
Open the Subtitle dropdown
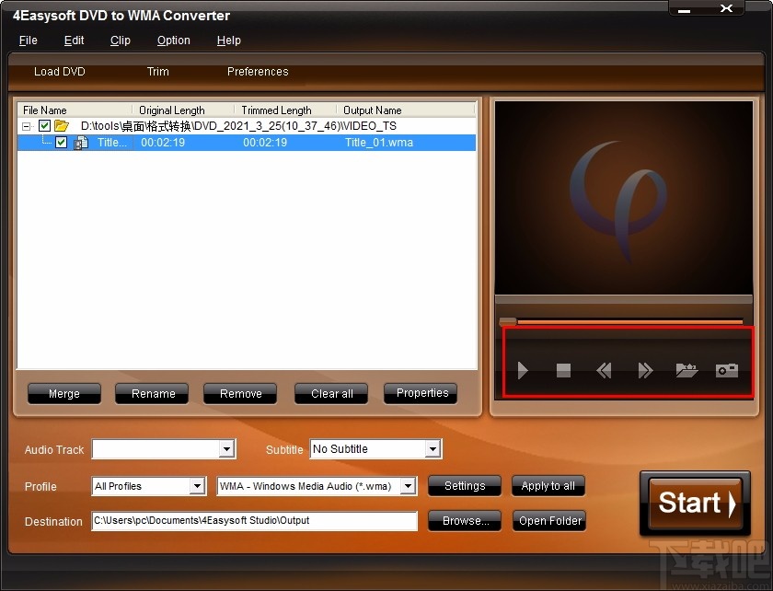(433, 449)
